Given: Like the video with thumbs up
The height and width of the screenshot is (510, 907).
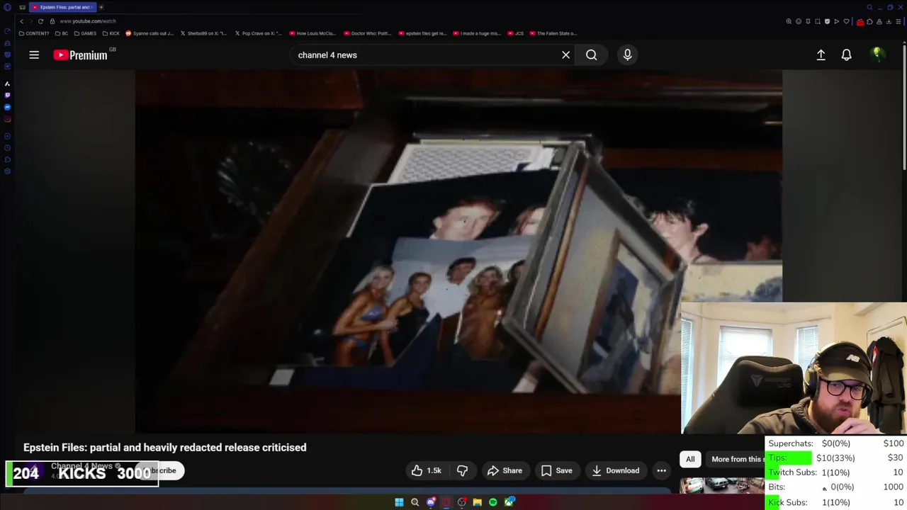Looking at the screenshot, I should tap(427, 470).
